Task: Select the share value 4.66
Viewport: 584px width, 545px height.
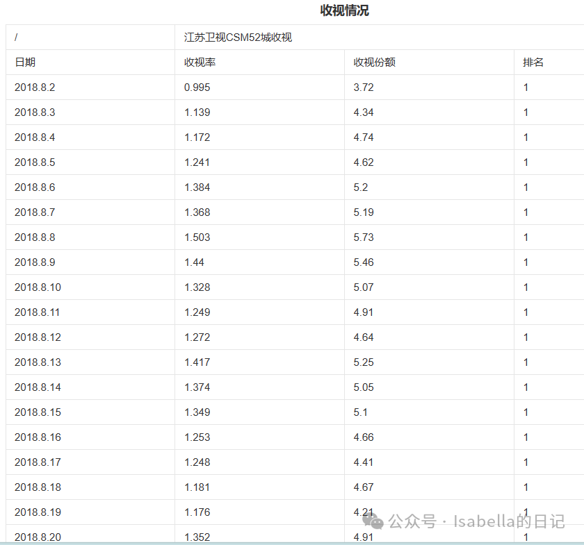Action: pyautogui.click(x=364, y=437)
